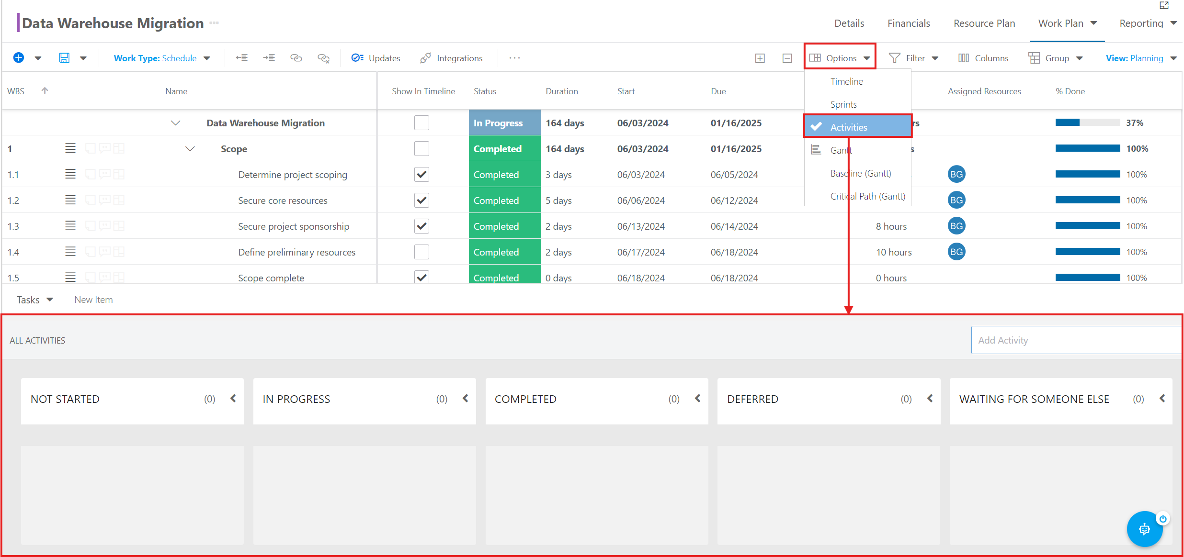Screen dimensions: 1184x557
Task: Click the % Done column header
Action: pyautogui.click(x=1070, y=91)
